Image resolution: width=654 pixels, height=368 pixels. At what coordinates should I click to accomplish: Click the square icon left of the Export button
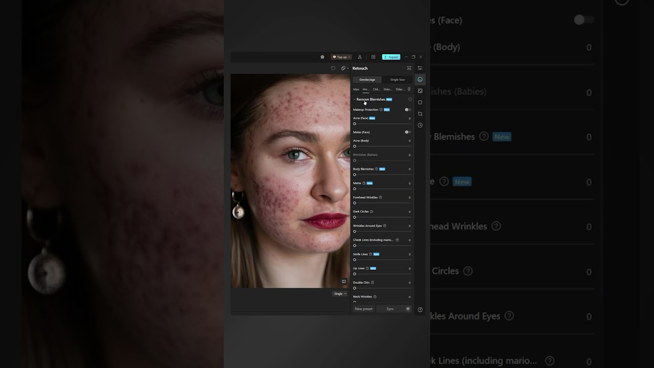[373, 57]
